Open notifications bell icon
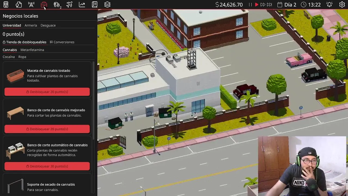 pyautogui.click(x=329, y=5)
